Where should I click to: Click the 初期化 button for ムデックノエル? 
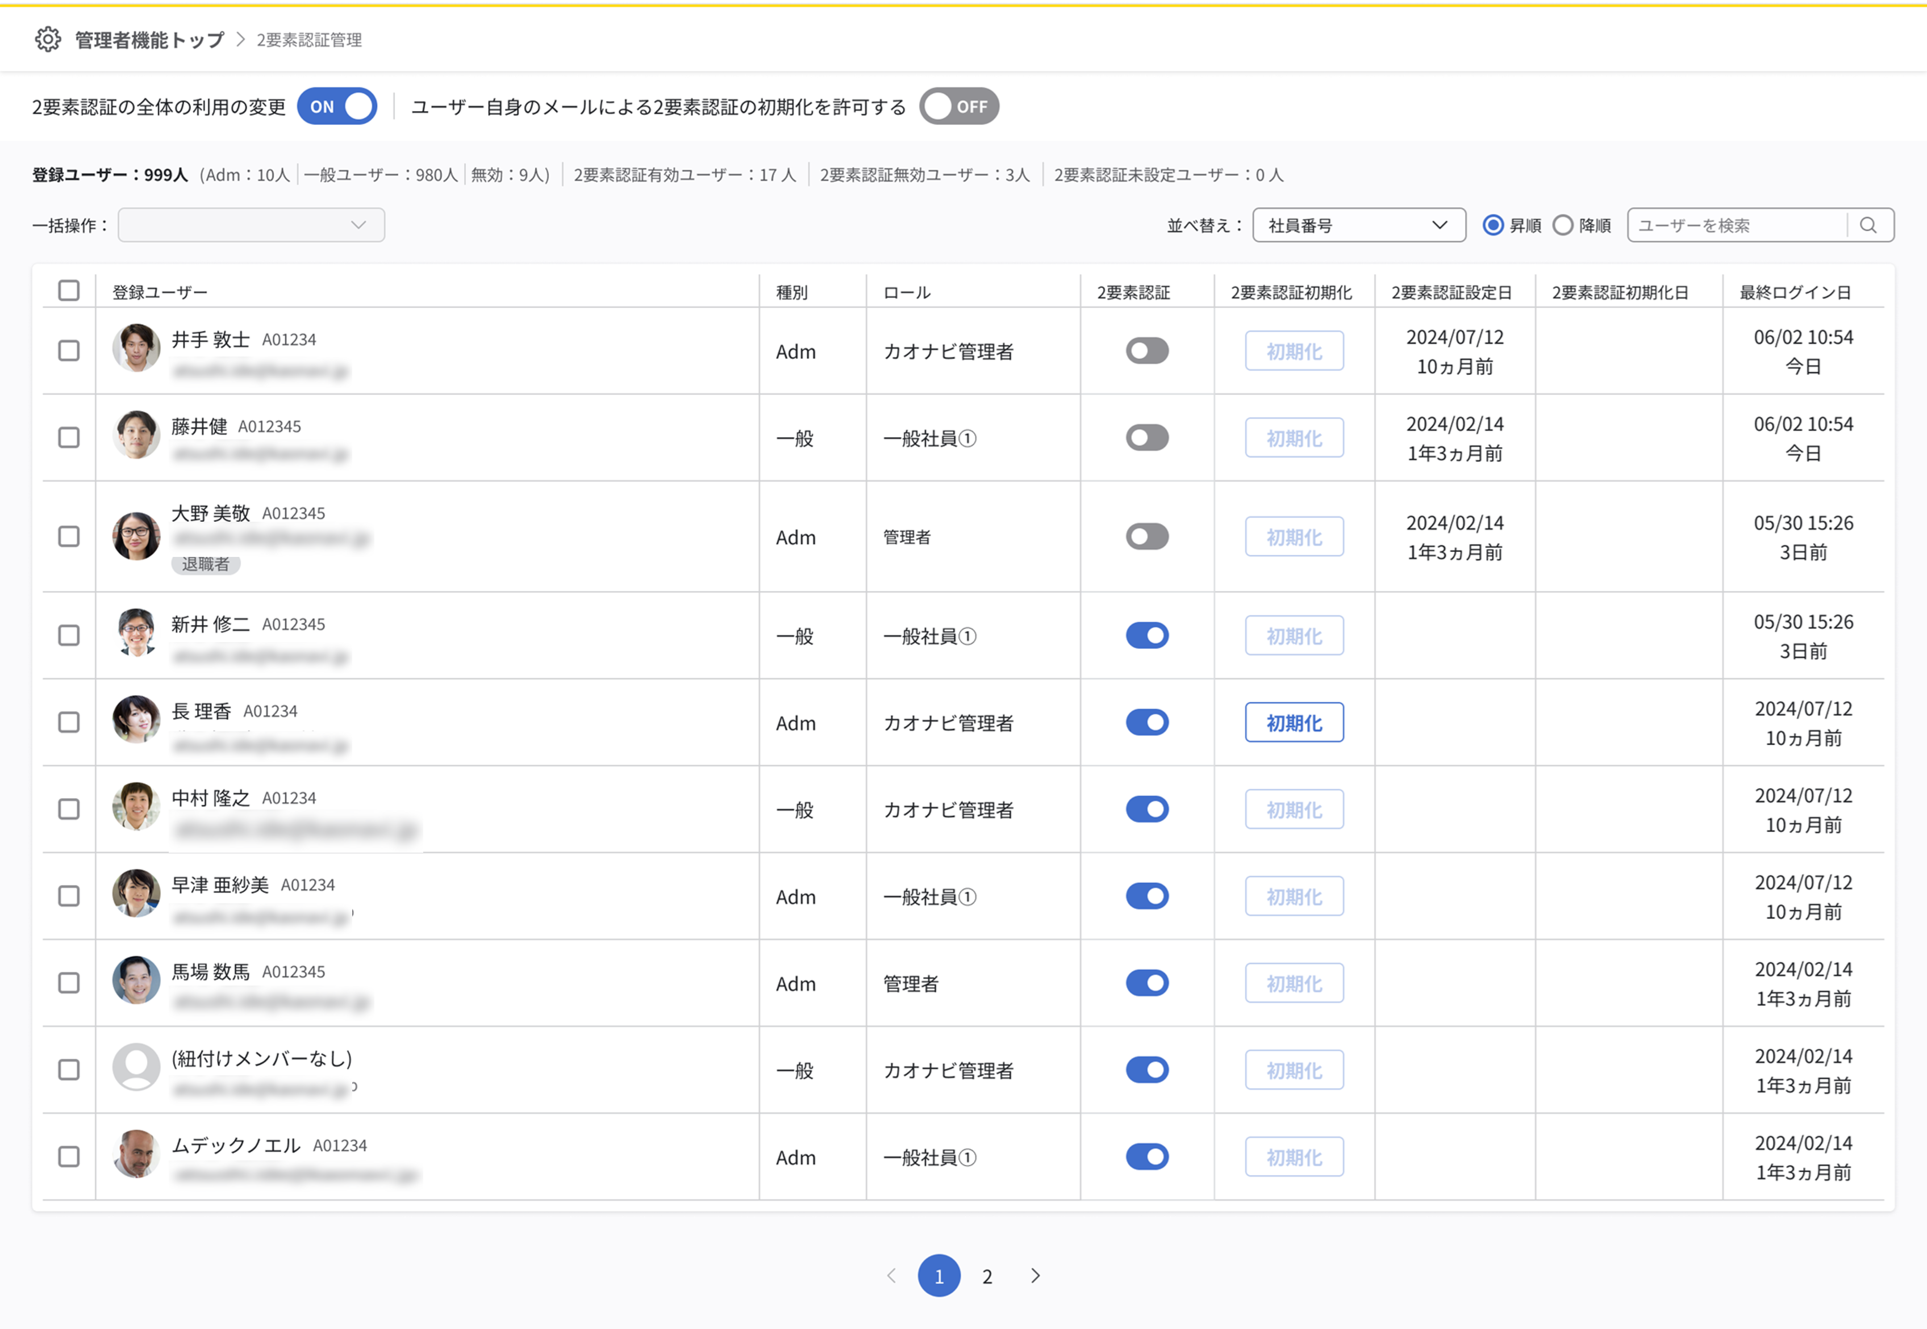coord(1294,1156)
